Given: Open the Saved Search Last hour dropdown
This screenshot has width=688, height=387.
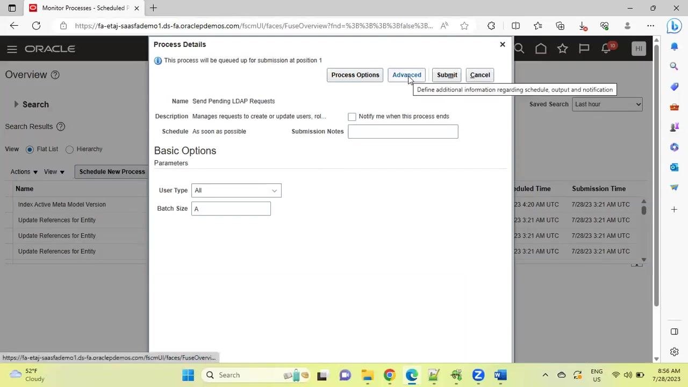Looking at the screenshot, I should pyautogui.click(x=607, y=104).
